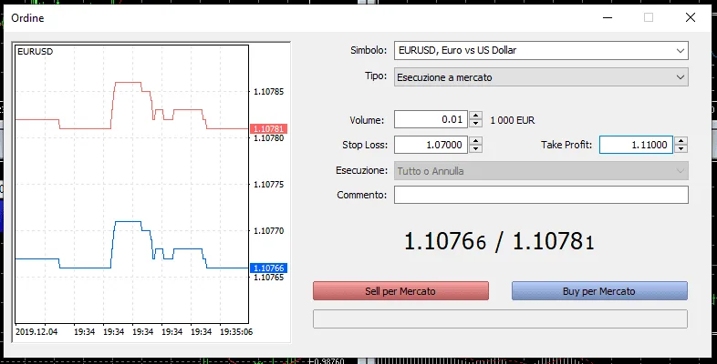Increase Volume with up stepper arrow

pyautogui.click(x=475, y=116)
